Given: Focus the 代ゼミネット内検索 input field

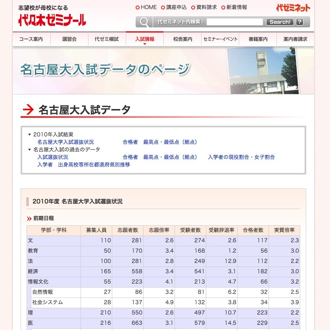Looking at the screenshot, I should click(235, 22).
